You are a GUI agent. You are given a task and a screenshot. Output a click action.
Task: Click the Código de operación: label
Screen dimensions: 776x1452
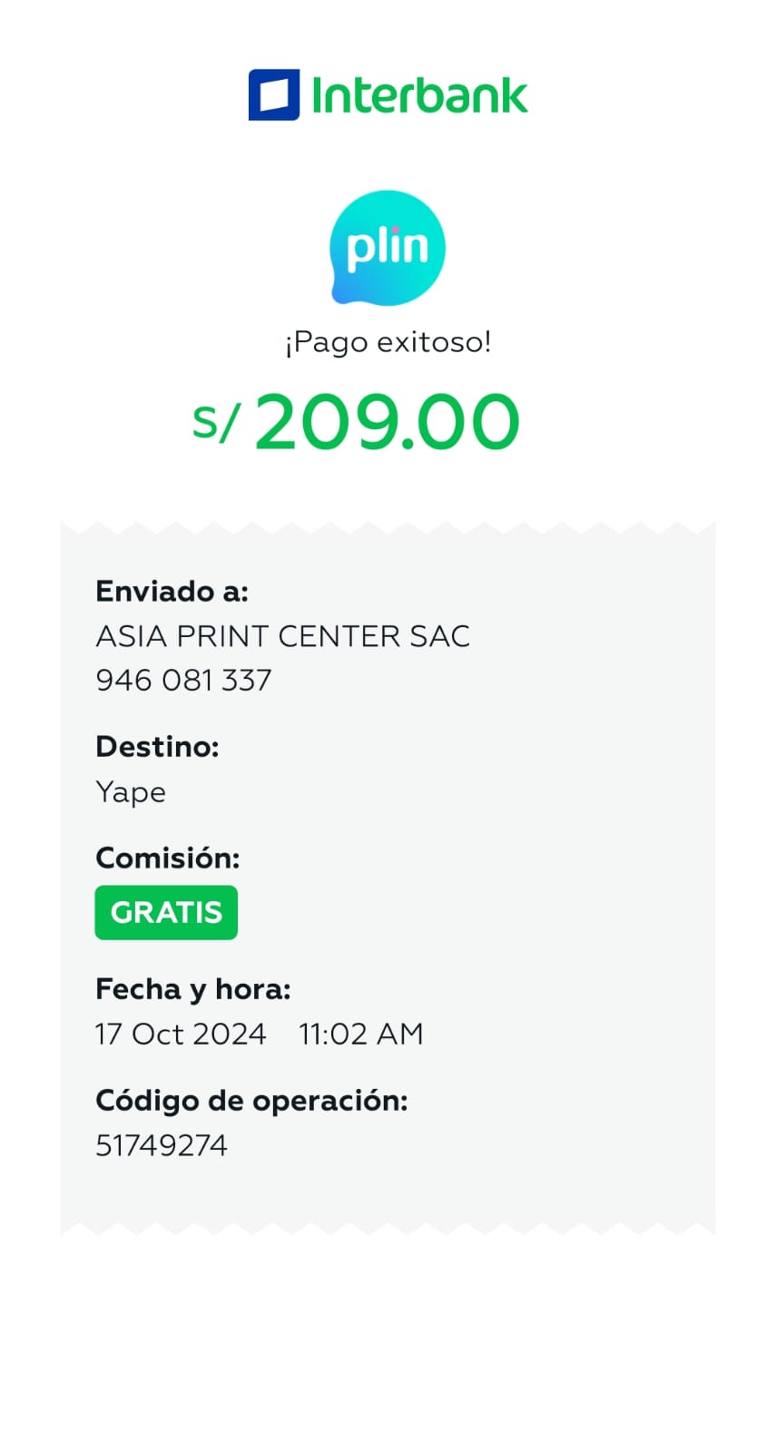[251, 1101]
